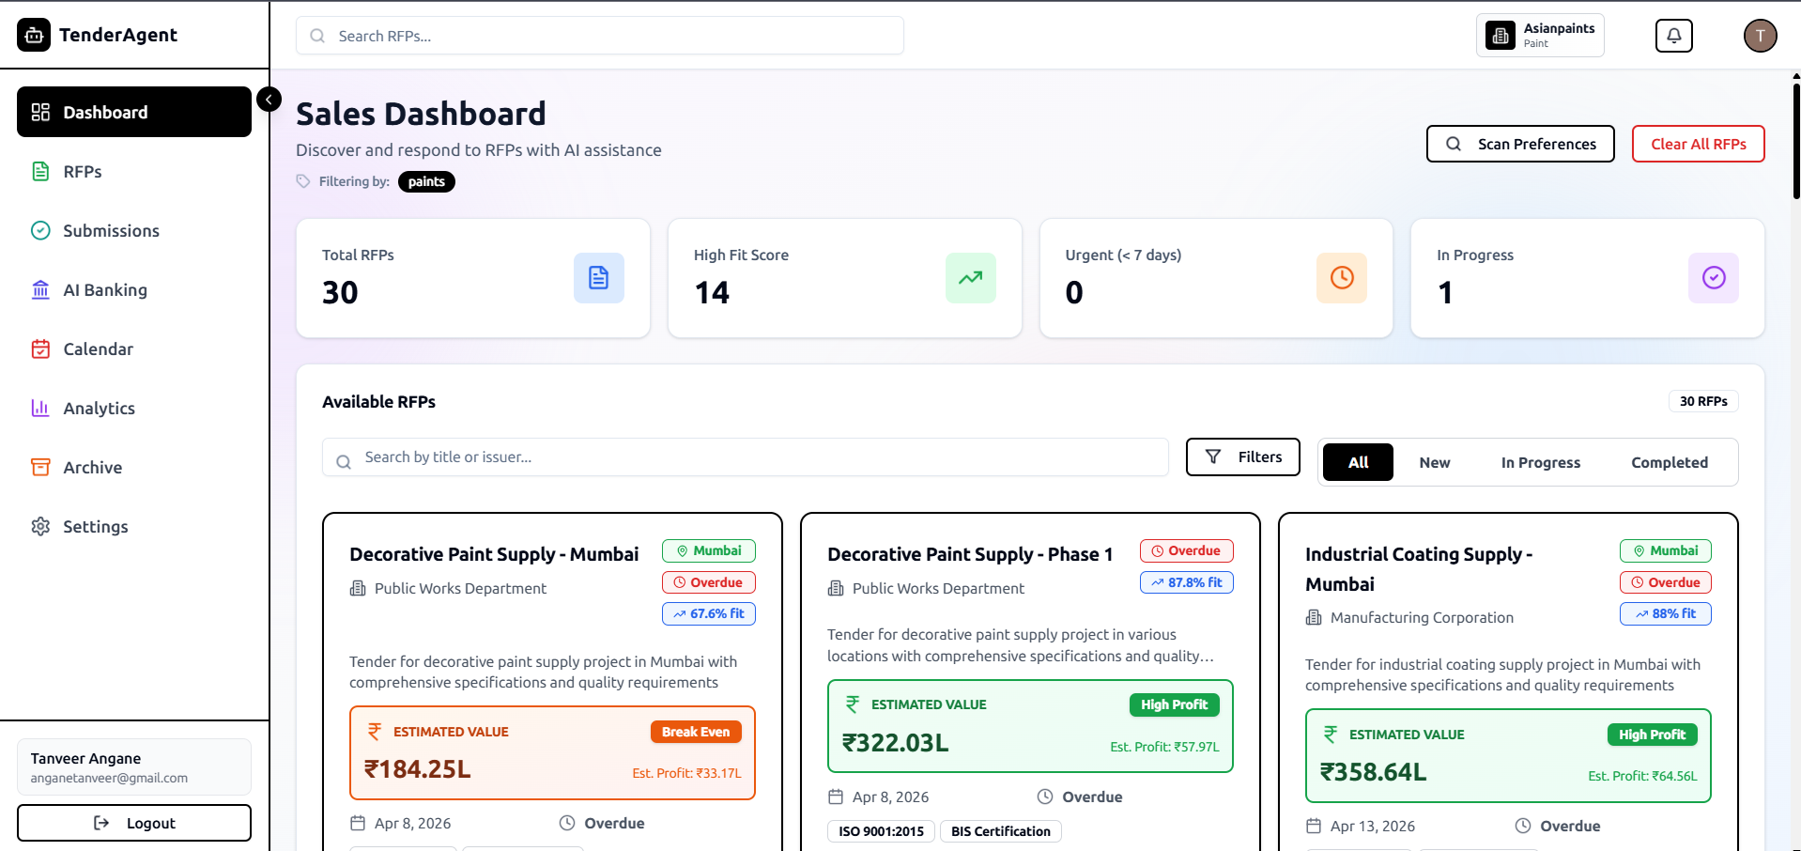Click the Calendar icon in sidebar
The width and height of the screenshot is (1801, 851).
pos(40,348)
